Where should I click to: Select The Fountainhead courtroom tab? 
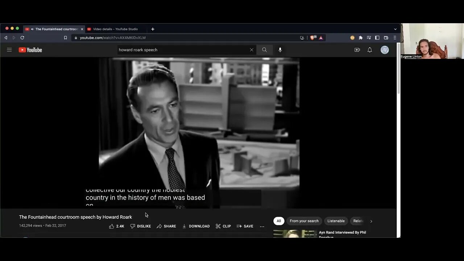(x=54, y=29)
